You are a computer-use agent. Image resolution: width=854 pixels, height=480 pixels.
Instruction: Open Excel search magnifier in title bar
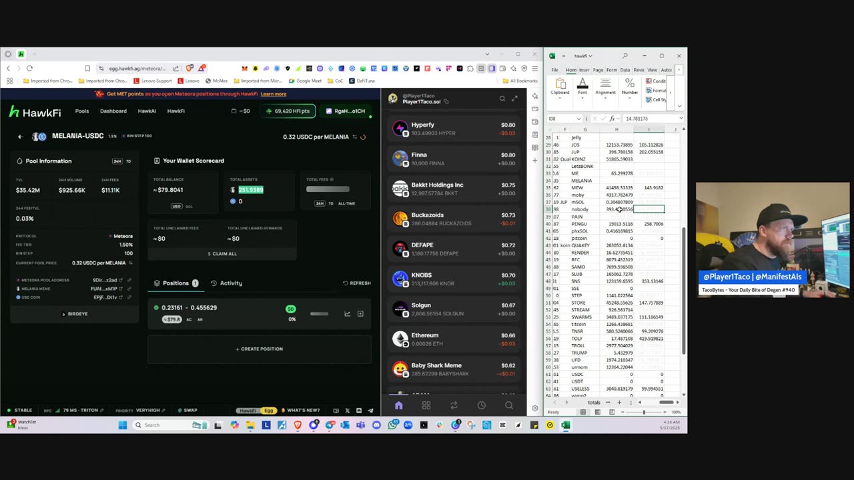click(625, 56)
